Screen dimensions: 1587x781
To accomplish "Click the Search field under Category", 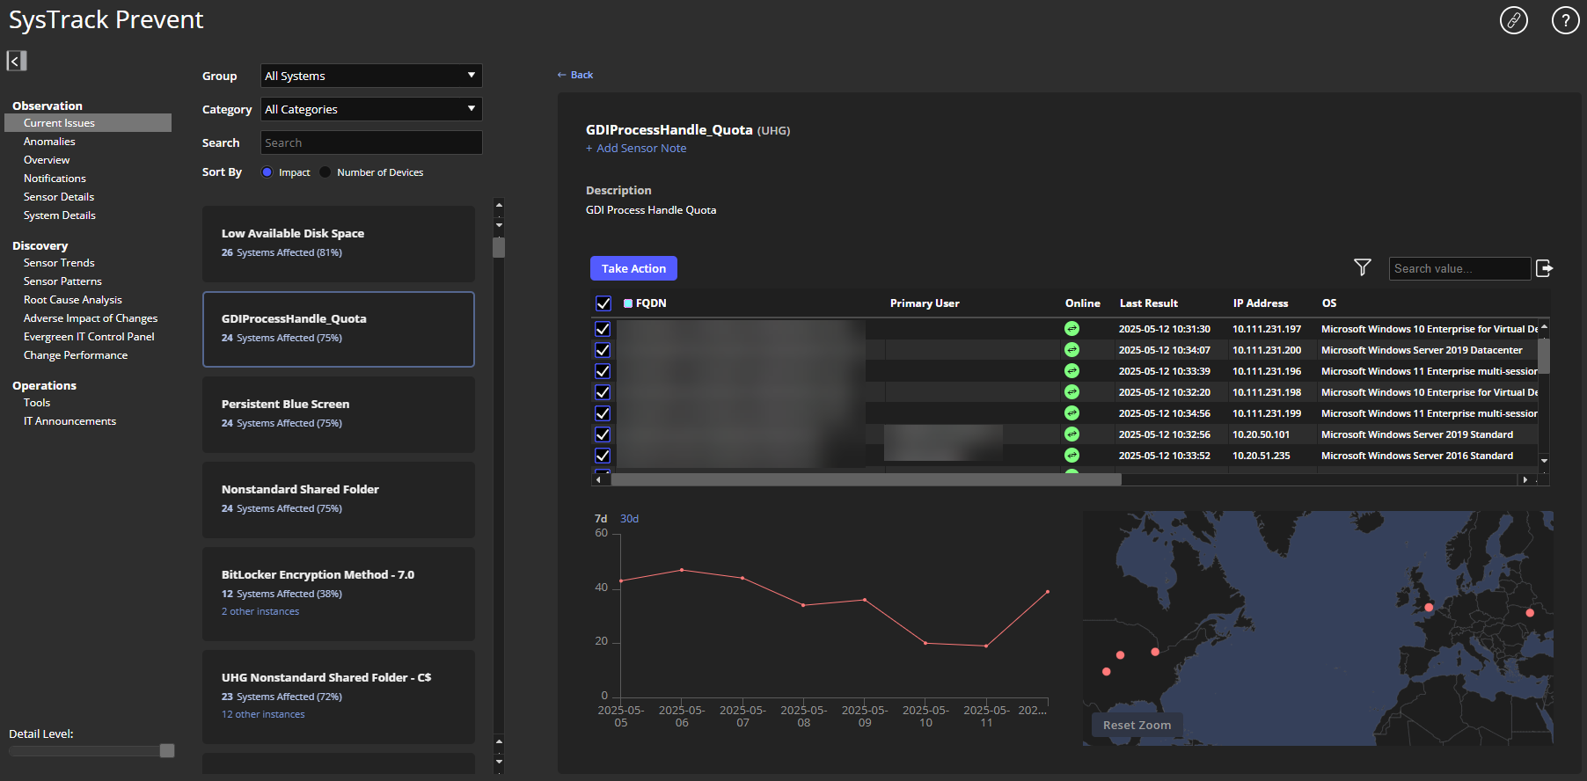I will (371, 142).
